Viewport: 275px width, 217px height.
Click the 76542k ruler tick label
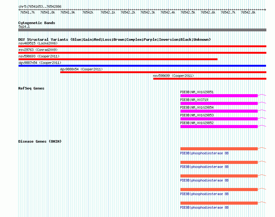88,12
